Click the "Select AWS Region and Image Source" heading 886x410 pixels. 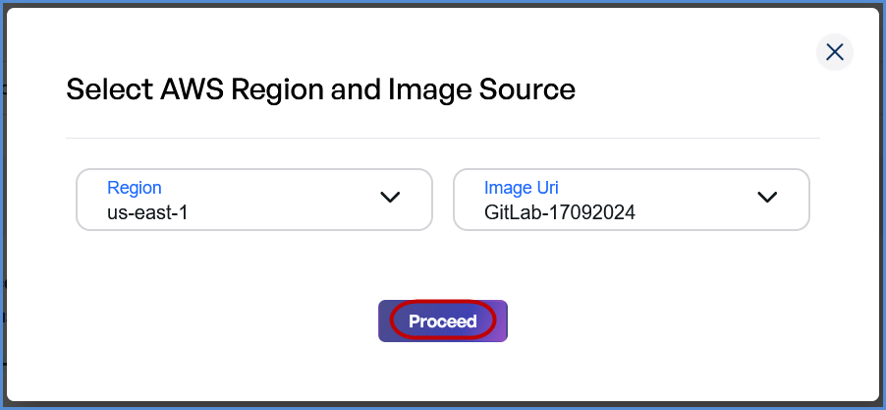click(320, 90)
